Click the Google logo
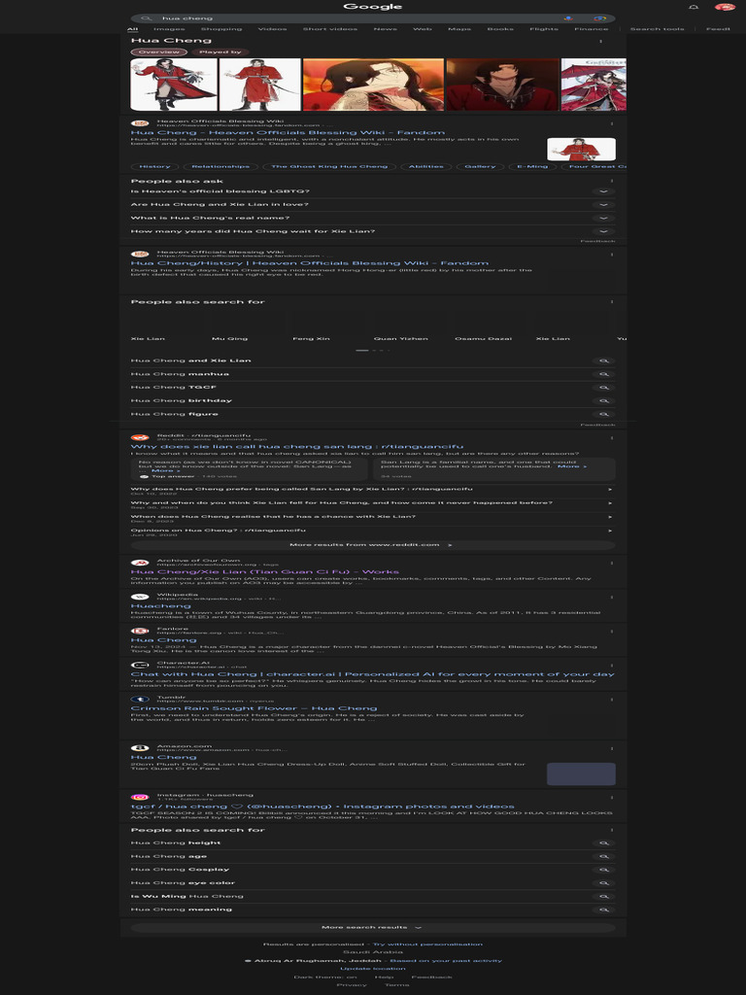 pos(372,7)
